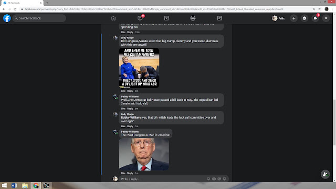Screen dimensions: 336x189
Task: Reply to the Jody Ringo meme comment
Action: [x=130, y=91]
